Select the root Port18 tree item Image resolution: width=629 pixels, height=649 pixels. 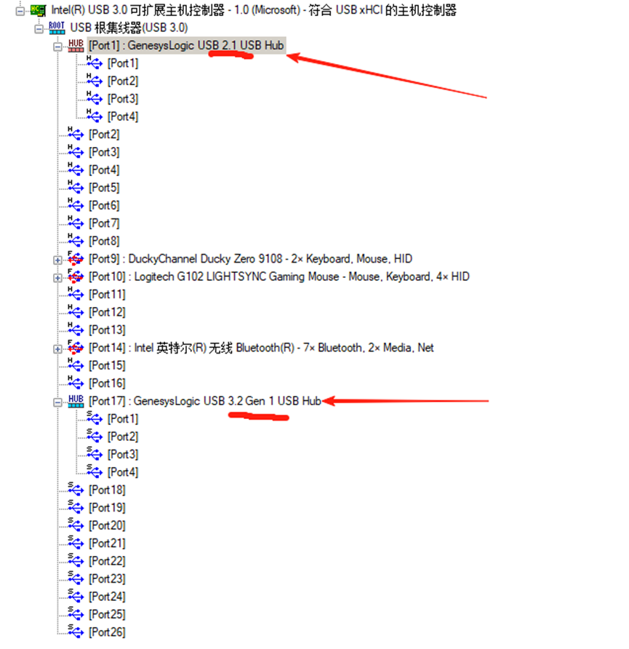(106, 490)
